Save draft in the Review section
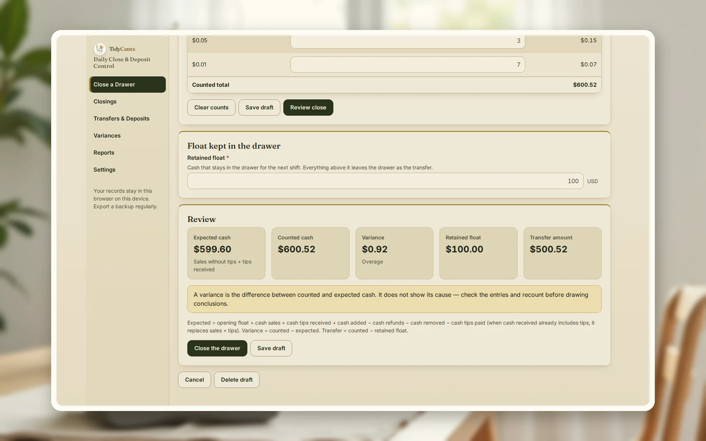The height and width of the screenshot is (441, 706). pos(271,348)
